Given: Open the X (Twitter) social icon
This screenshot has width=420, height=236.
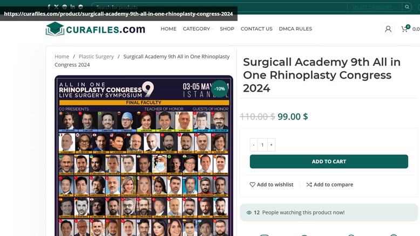Looking at the screenshot, I should 56,7.
